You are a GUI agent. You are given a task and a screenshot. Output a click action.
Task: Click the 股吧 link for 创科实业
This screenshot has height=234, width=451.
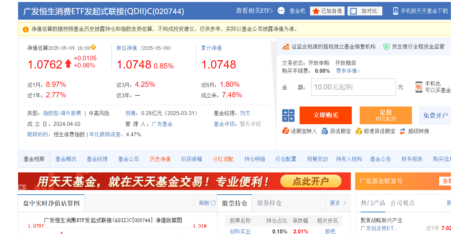click(330, 231)
